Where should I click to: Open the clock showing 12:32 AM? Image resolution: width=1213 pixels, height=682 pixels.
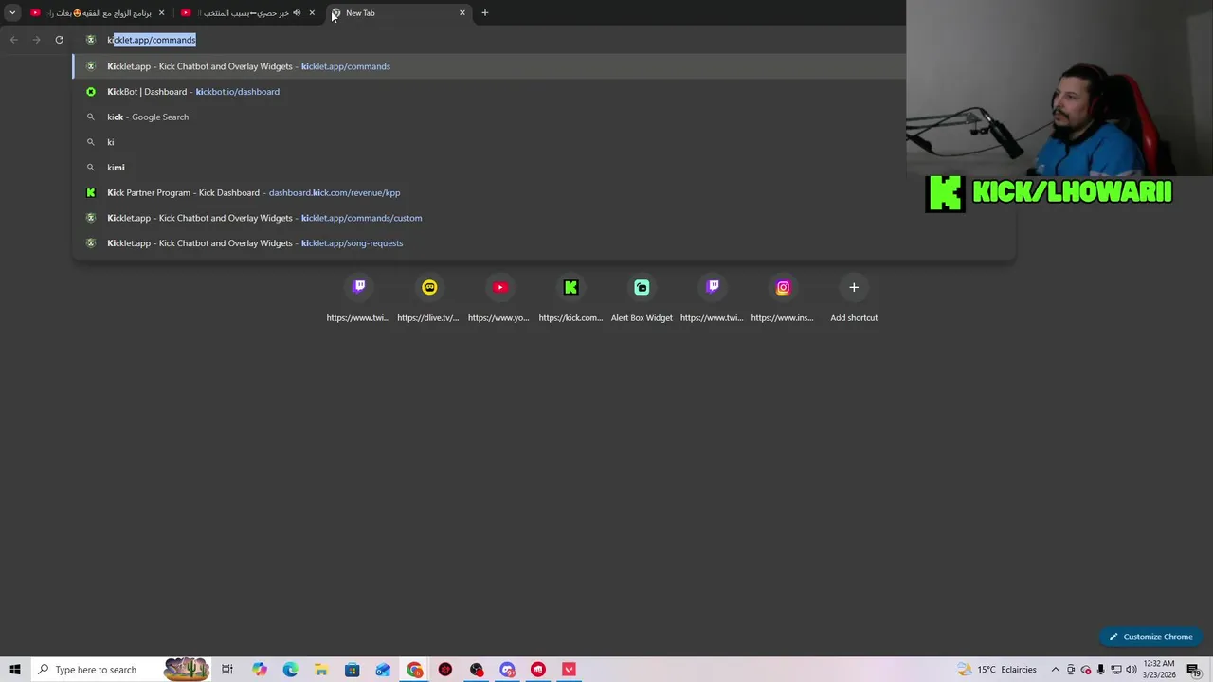click(1159, 670)
